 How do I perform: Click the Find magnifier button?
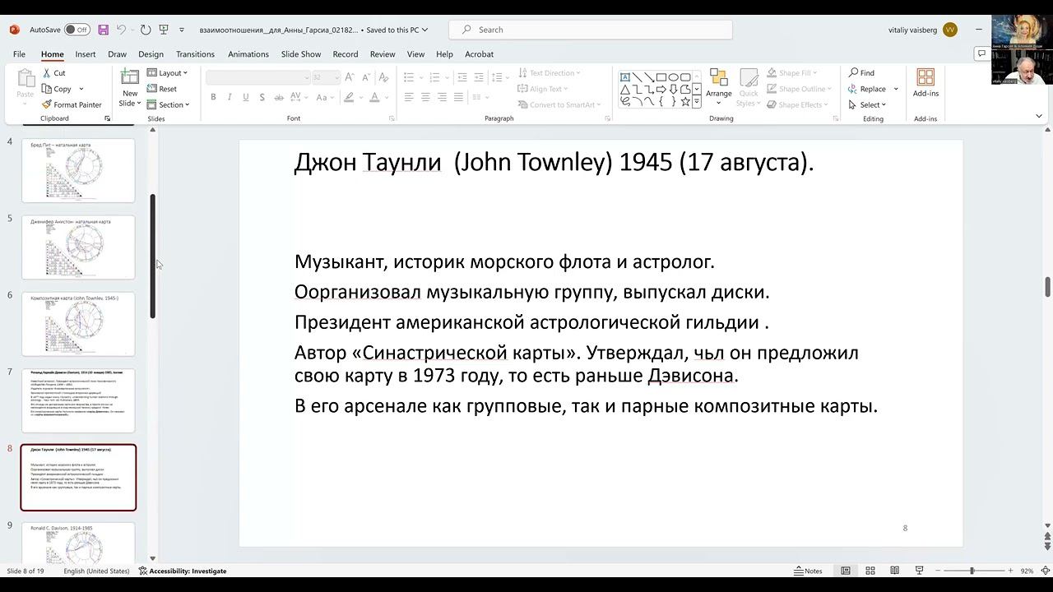(861, 73)
